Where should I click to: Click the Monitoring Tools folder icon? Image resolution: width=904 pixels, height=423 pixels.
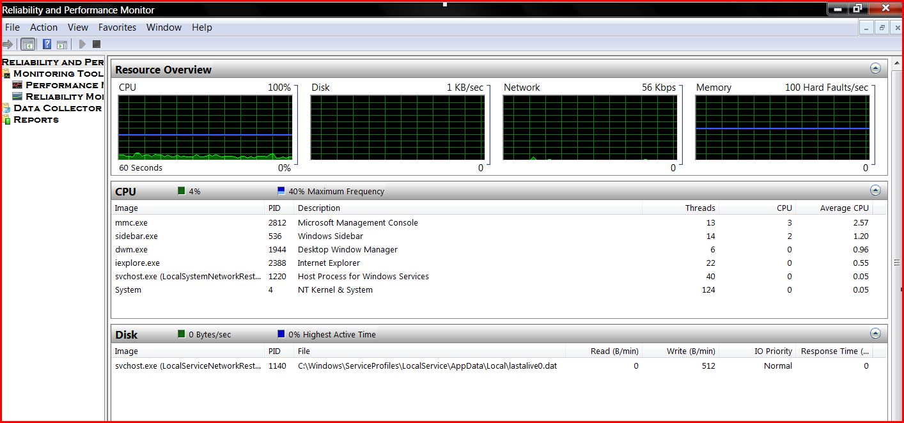coord(6,73)
